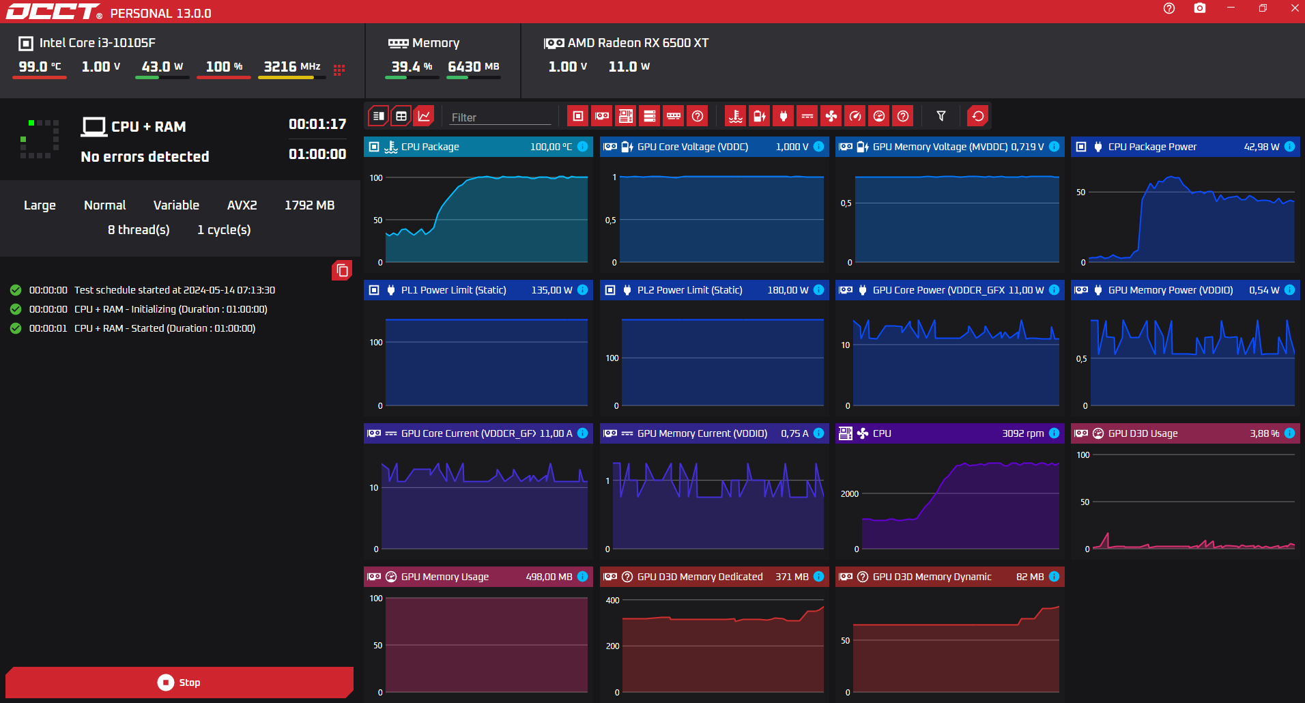Image resolution: width=1305 pixels, height=703 pixels.
Task: Show info for CPU fan rpm
Action: (1055, 433)
